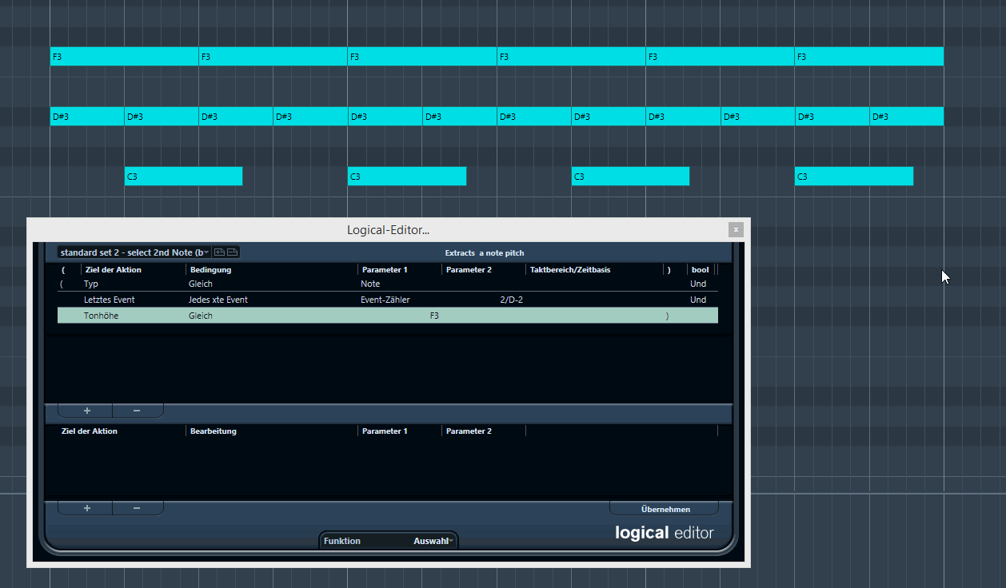Click the 'Jedes xte Event' condition cell
The width and height of the screenshot is (1006, 588).
coord(218,300)
